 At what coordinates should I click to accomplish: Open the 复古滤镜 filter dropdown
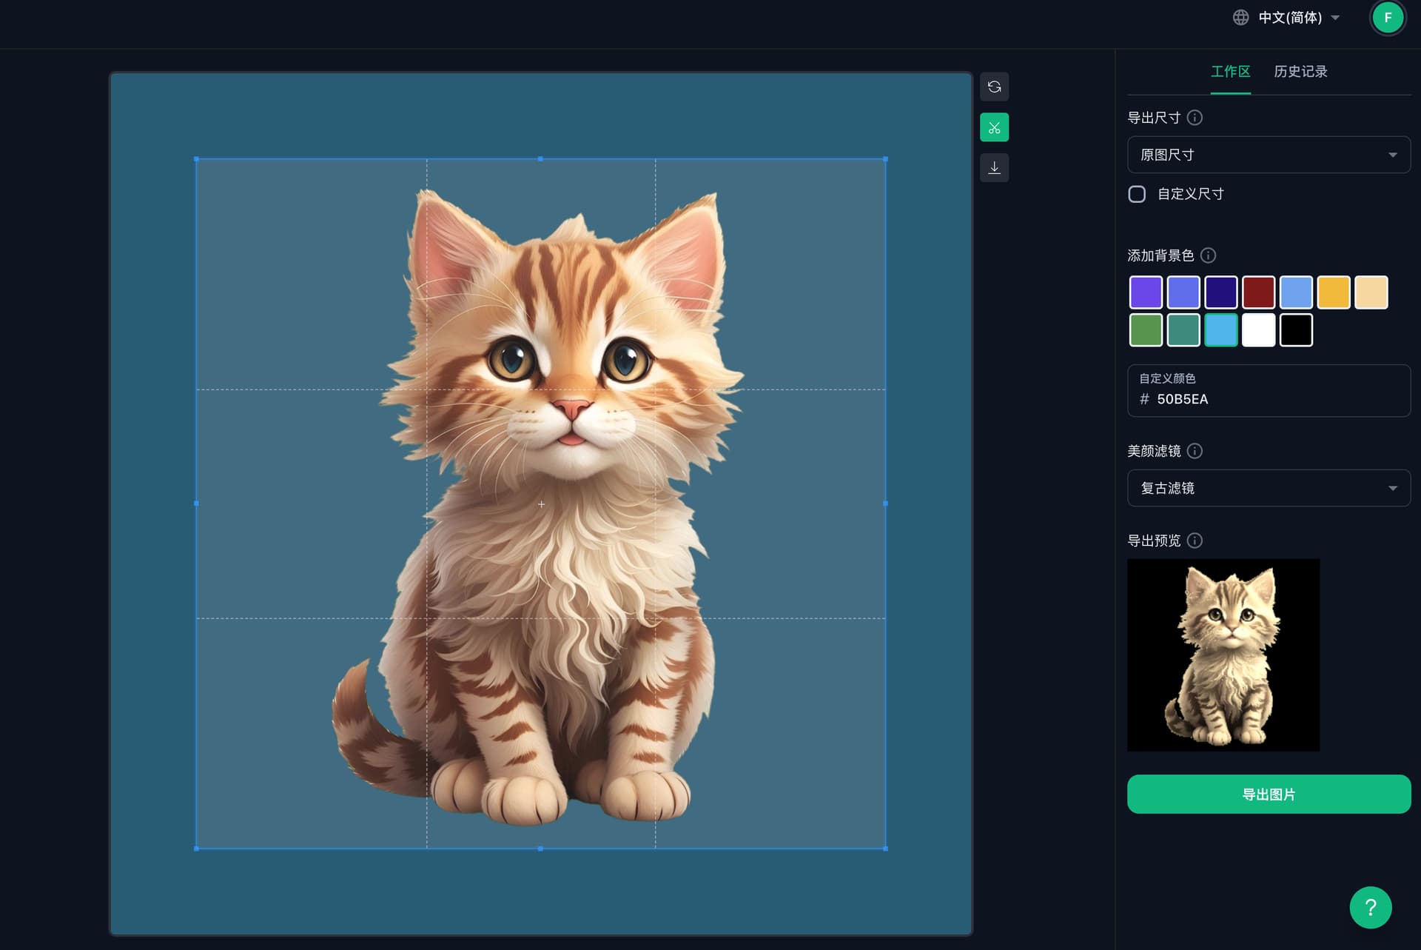[1269, 488]
